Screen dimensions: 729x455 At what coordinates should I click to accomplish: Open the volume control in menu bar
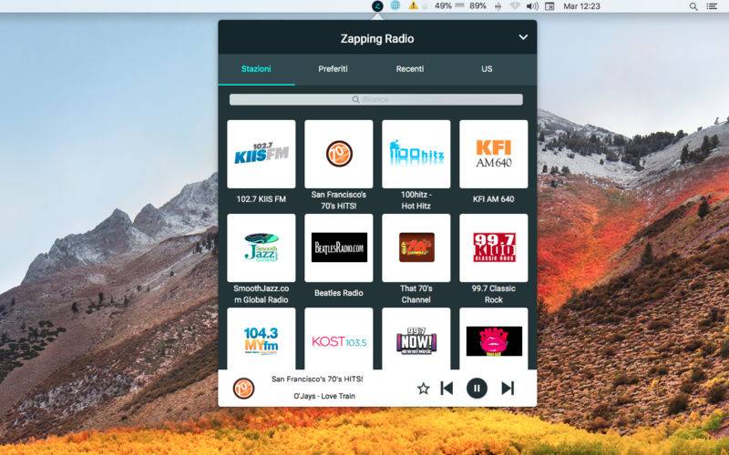click(532, 6)
